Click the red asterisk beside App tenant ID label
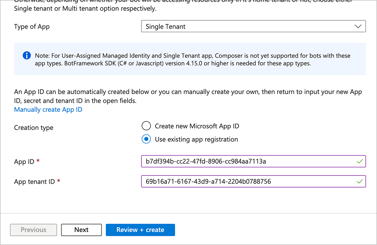 coord(58,182)
